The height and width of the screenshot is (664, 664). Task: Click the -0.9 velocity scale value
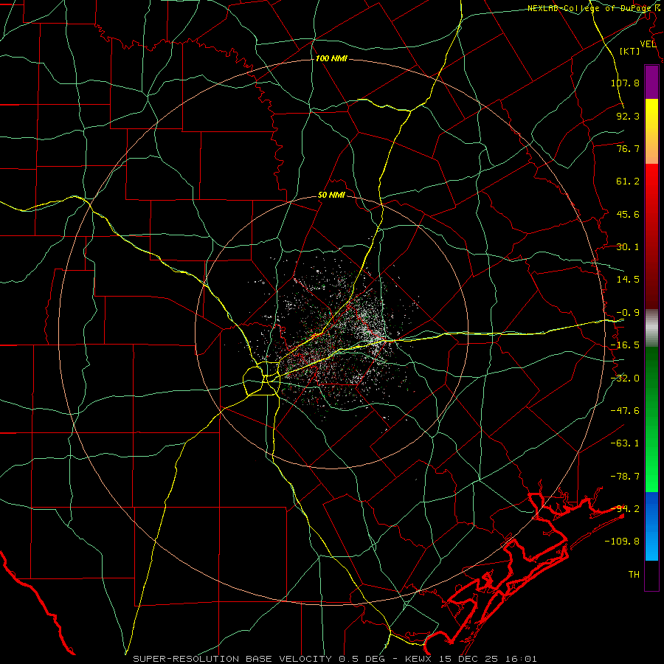point(628,313)
